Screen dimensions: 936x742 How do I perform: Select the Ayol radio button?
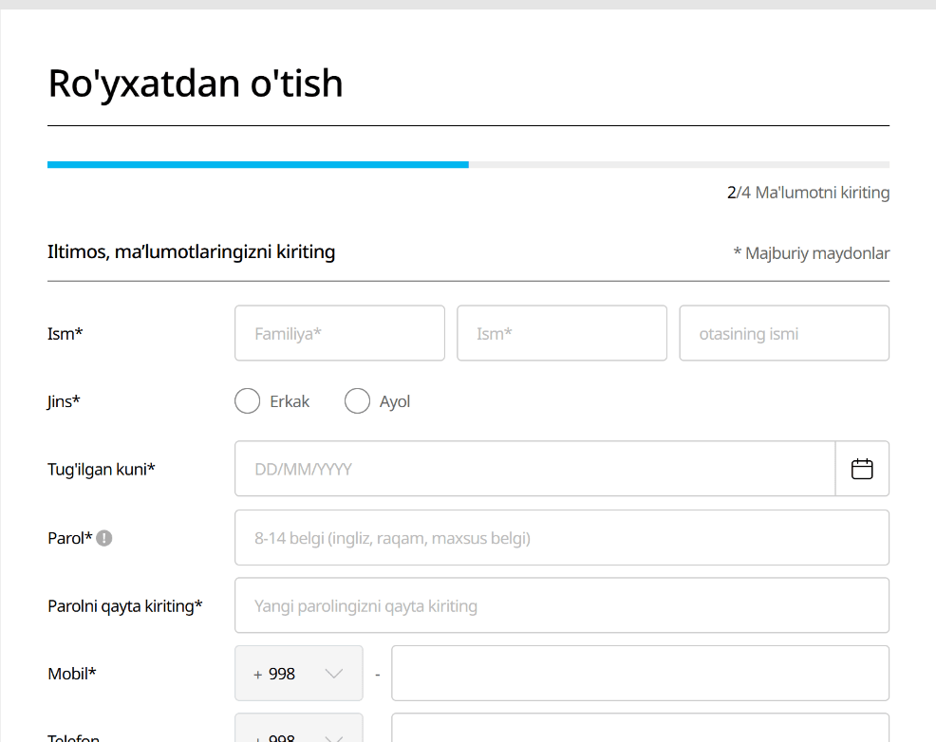[357, 400]
